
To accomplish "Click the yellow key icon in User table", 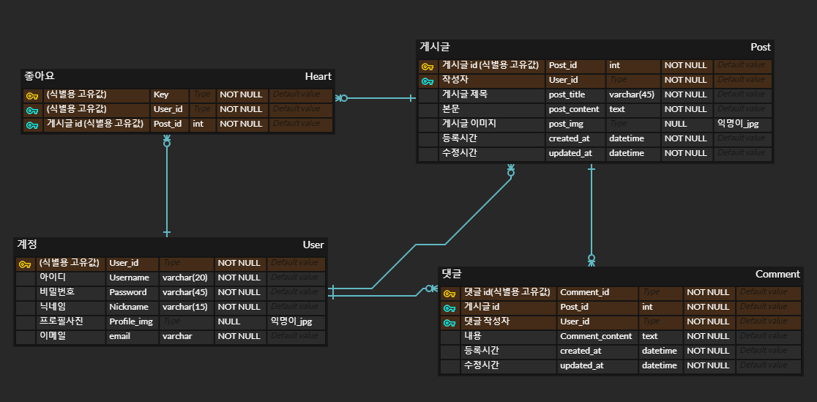I will pyautogui.click(x=25, y=264).
